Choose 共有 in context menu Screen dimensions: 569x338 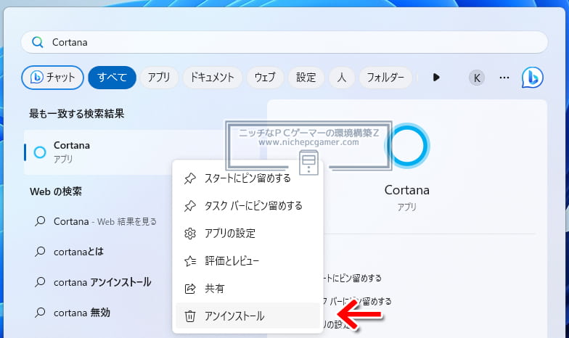247,289
